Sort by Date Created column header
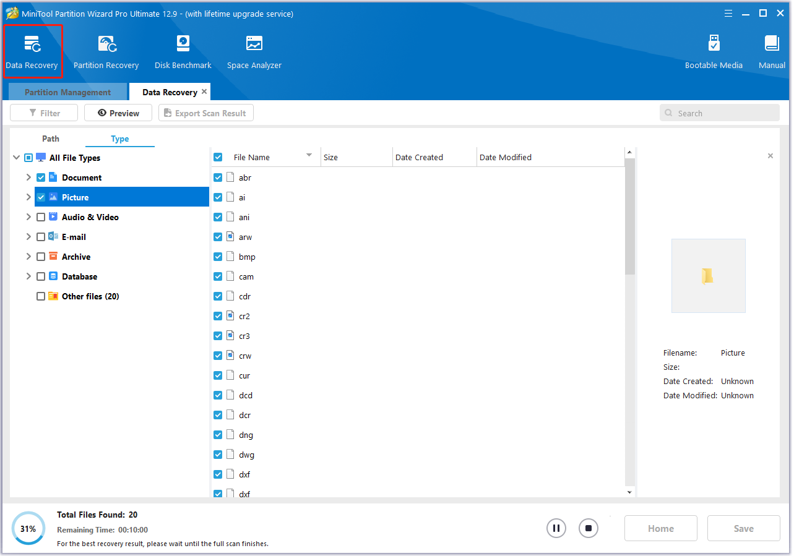The height and width of the screenshot is (556, 794). [x=434, y=157]
